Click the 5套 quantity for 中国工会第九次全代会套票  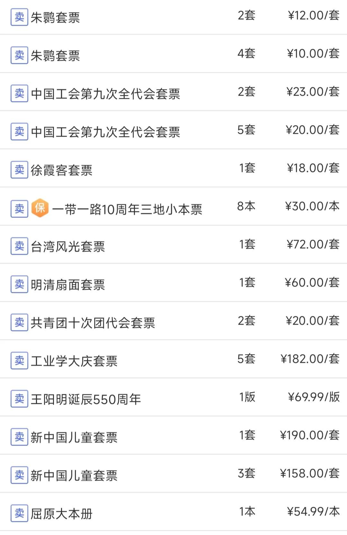click(246, 130)
